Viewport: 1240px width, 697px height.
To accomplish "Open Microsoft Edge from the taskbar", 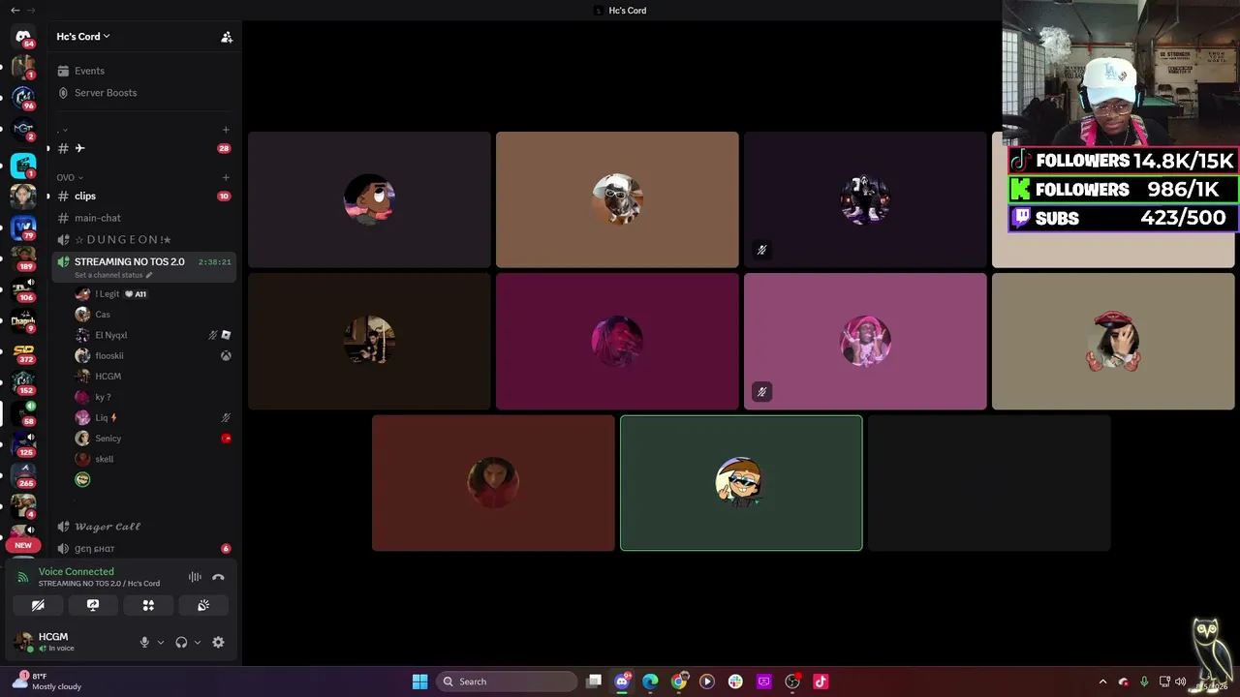I will tap(650, 682).
